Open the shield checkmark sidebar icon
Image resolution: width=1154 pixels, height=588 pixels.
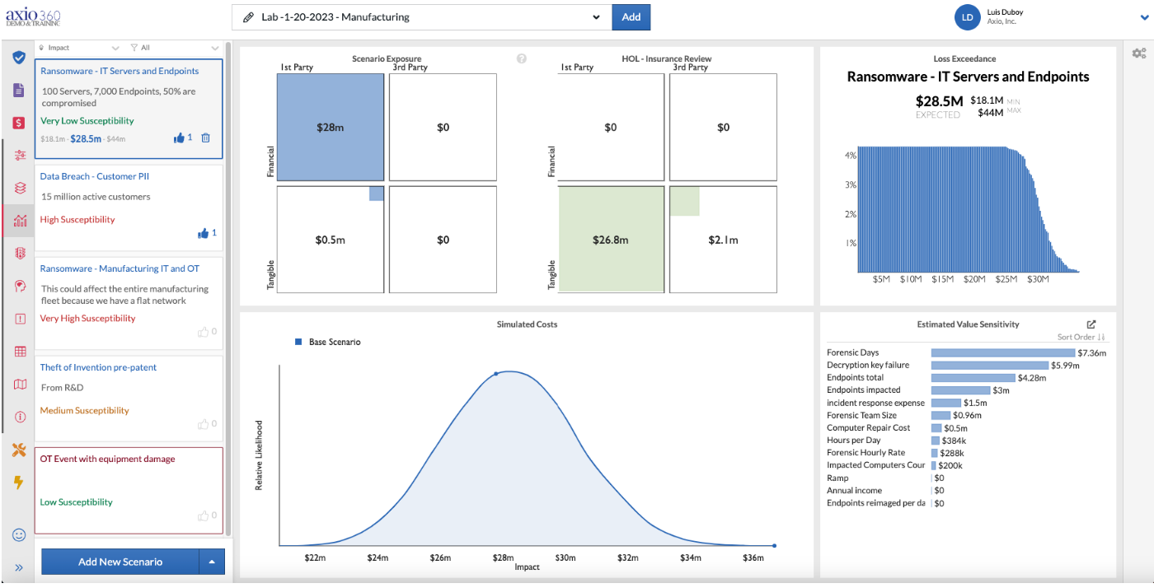pos(18,57)
